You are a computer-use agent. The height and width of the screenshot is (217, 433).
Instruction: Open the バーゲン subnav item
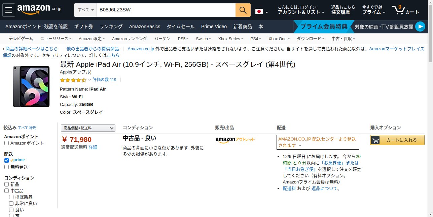(x=163, y=39)
